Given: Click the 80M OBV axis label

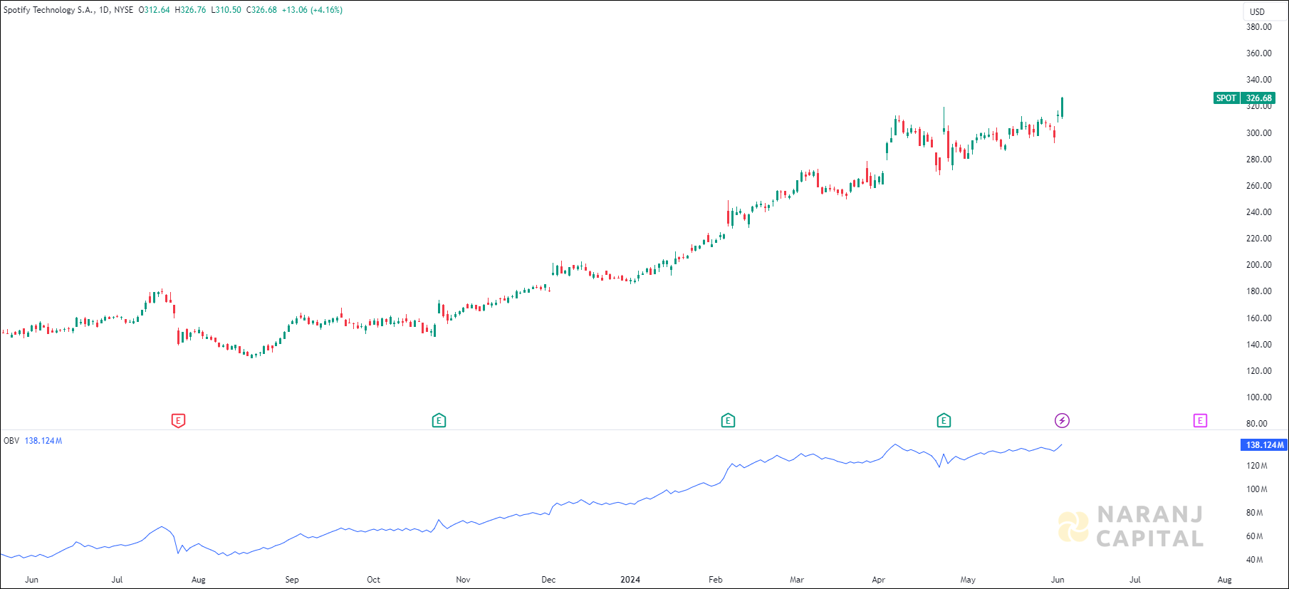Looking at the screenshot, I should coord(1255,513).
